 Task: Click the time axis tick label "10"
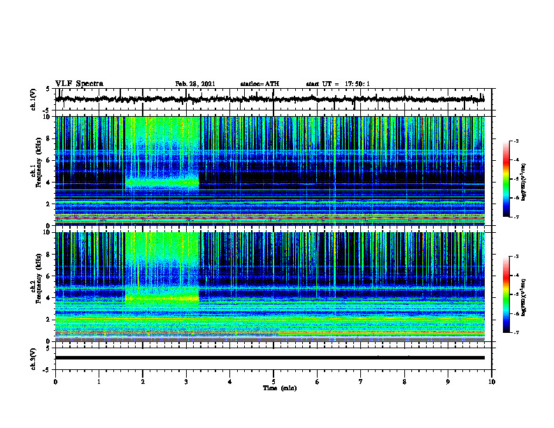click(492, 382)
